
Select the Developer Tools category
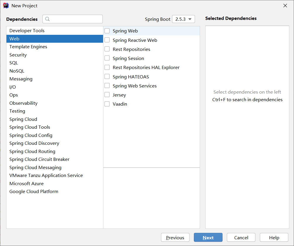[x=27, y=31]
